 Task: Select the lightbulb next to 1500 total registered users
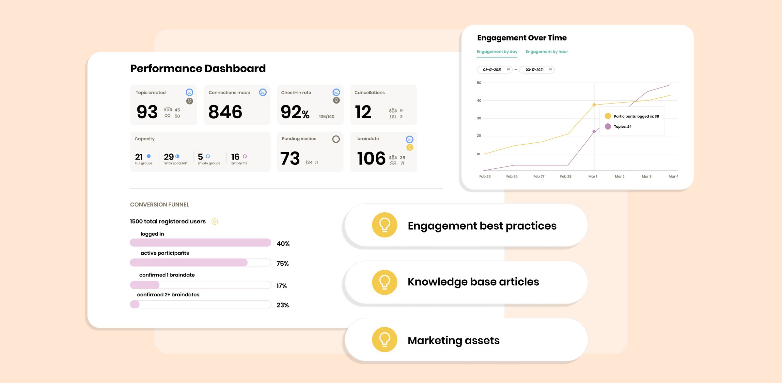pos(215,221)
